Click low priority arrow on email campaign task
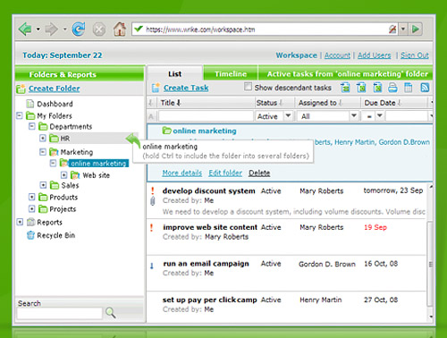 point(152,266)
